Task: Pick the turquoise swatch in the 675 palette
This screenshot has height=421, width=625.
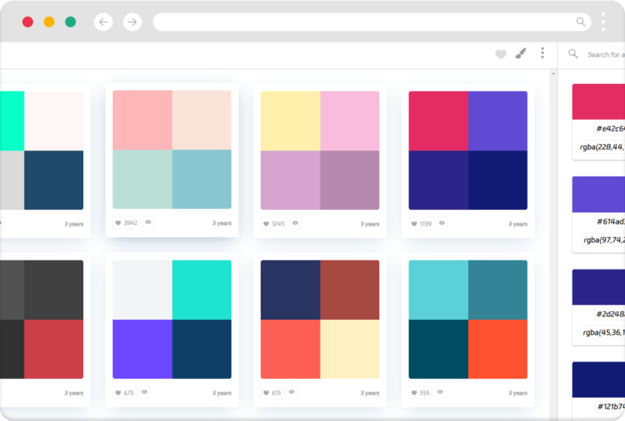Action: [202, 290]
